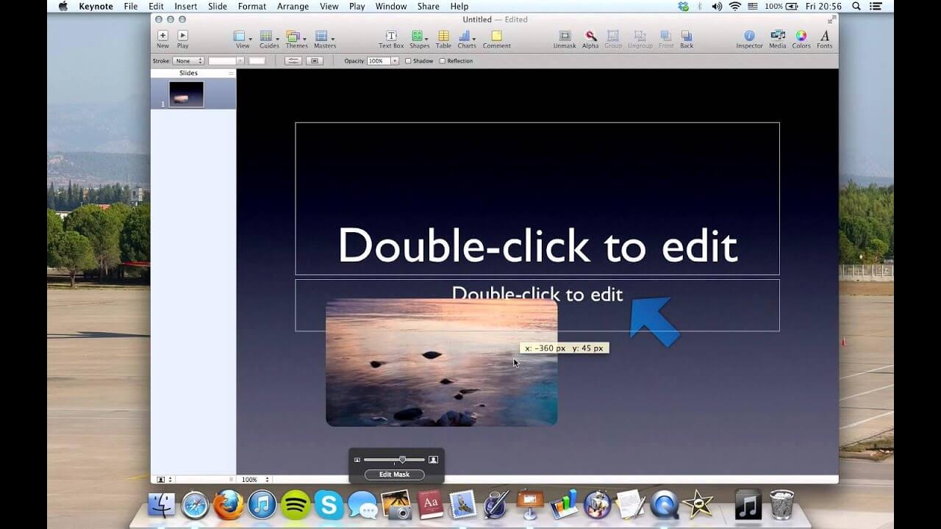Insert a Text Box from toolbar
Screen dimensions: 941x529
(391, 39)
